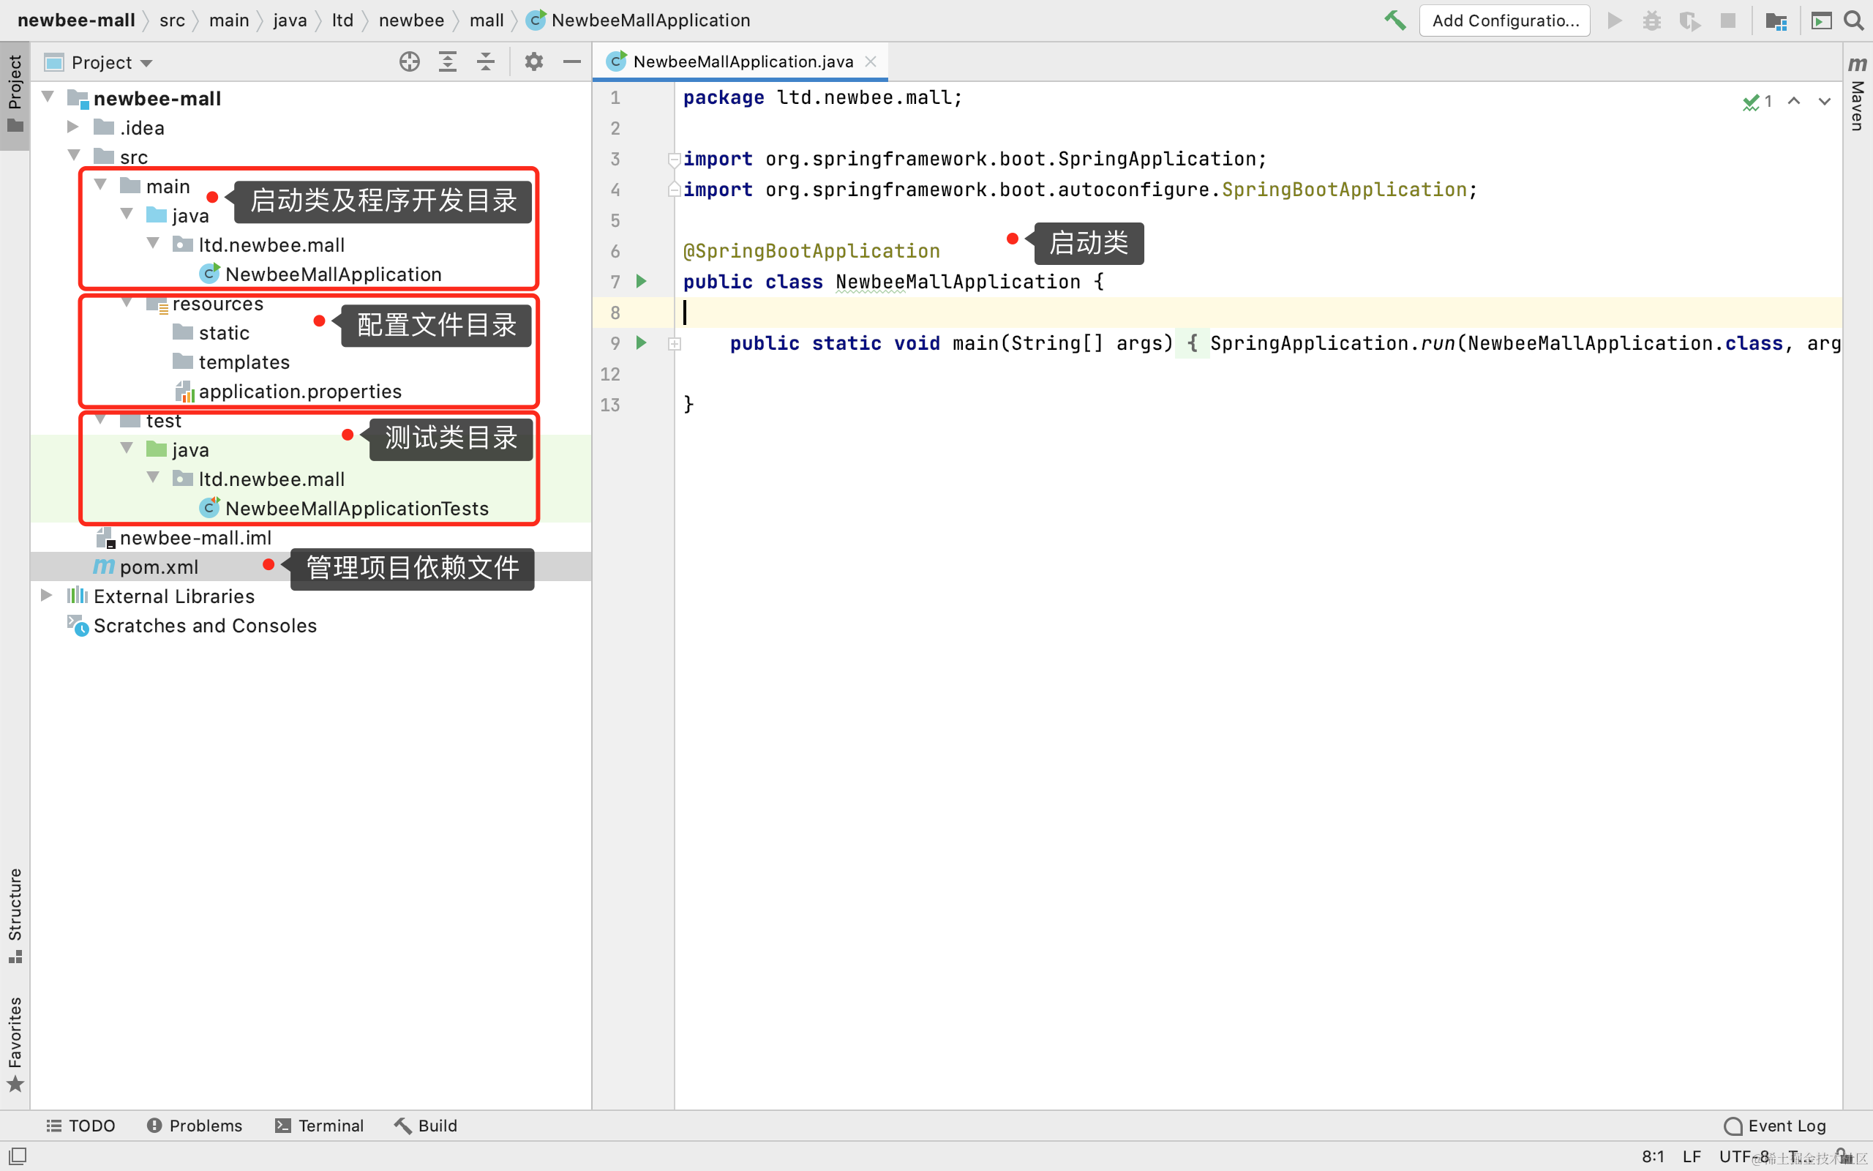This screenshot has height=1171, width=1873.
Task: Go to previous highlighted error arrow
Action: pyautogui.click(x=1794, y=102)
